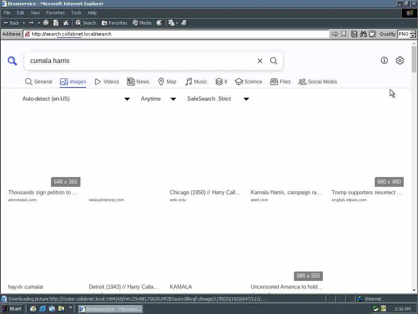This screenshot has width=418, height=314.
Task: Click the clipboard icon near Quality
Action: click(x=372, y=34)
